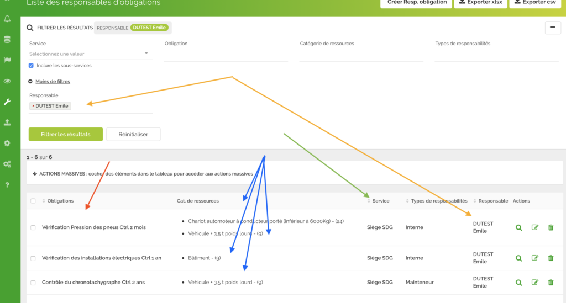Click the bell notifications icon in sidebar
Viewport: 566px width, 303px height.
coord(7,19)
